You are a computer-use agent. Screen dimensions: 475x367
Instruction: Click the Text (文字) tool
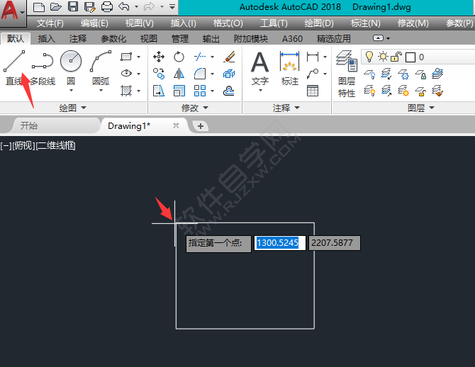(260, 68)
